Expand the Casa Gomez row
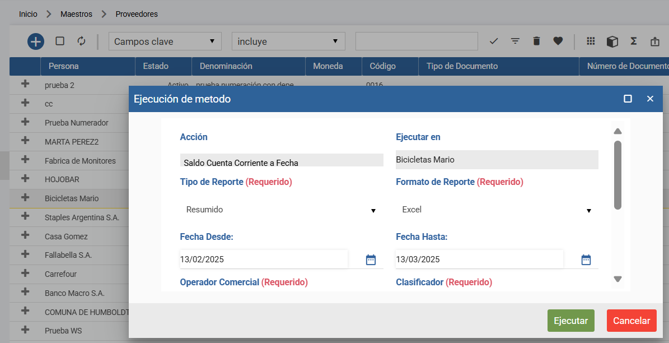 pyautogui.click(x=25, y=235)
